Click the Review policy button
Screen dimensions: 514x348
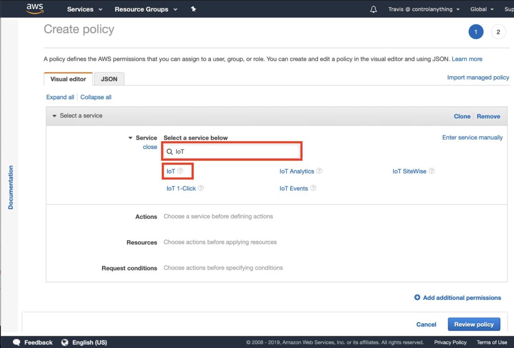point(473,324)
